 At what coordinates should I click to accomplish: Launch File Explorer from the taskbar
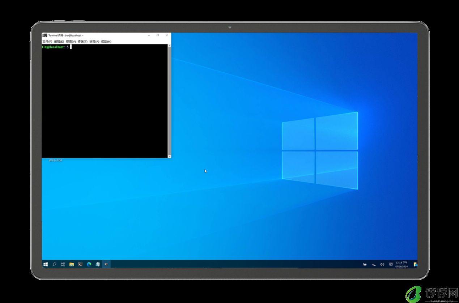click(x=72, y=264)
